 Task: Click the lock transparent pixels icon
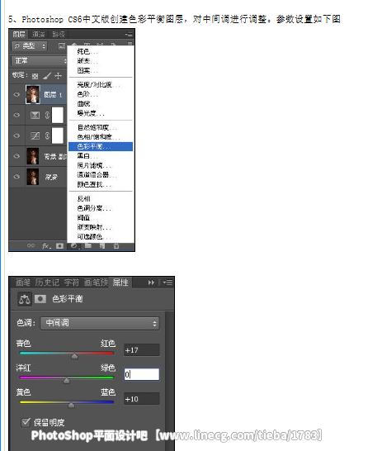pos(35,76)
